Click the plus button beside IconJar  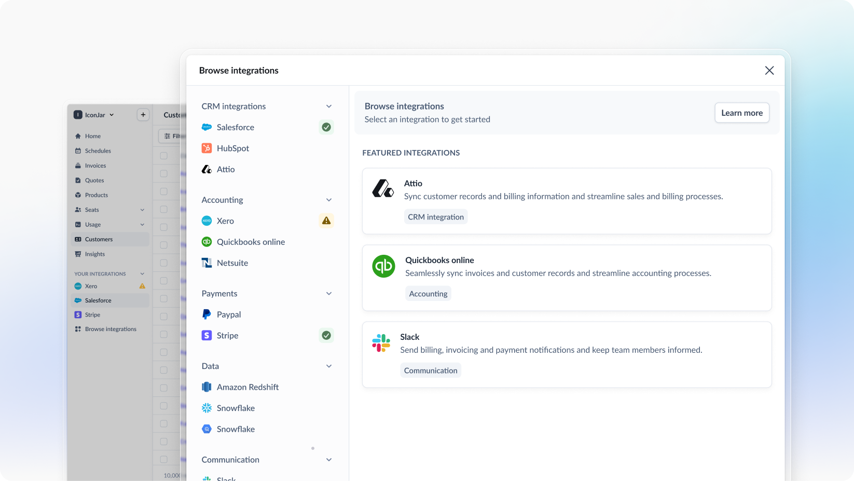[x=143, y=115]
